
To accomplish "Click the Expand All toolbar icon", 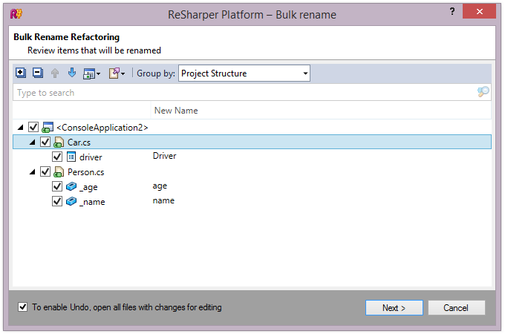I will (21, 73).
